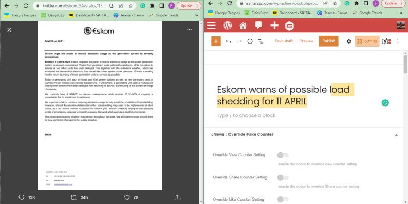
Task: Open the hexagon forms icon in the admin bar
Action: [x=289, y=26]
